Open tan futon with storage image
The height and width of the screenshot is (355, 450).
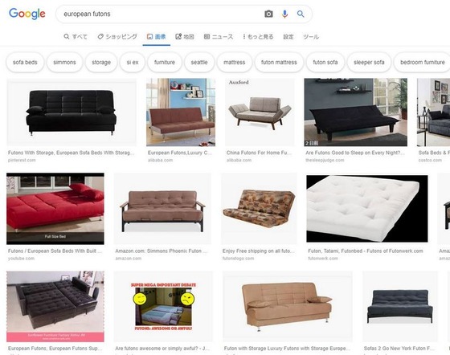288,306
